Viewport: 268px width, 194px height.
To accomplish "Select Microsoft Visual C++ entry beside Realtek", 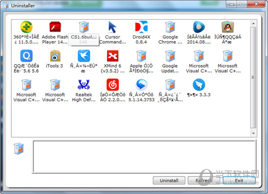I will tap(55, 91).
